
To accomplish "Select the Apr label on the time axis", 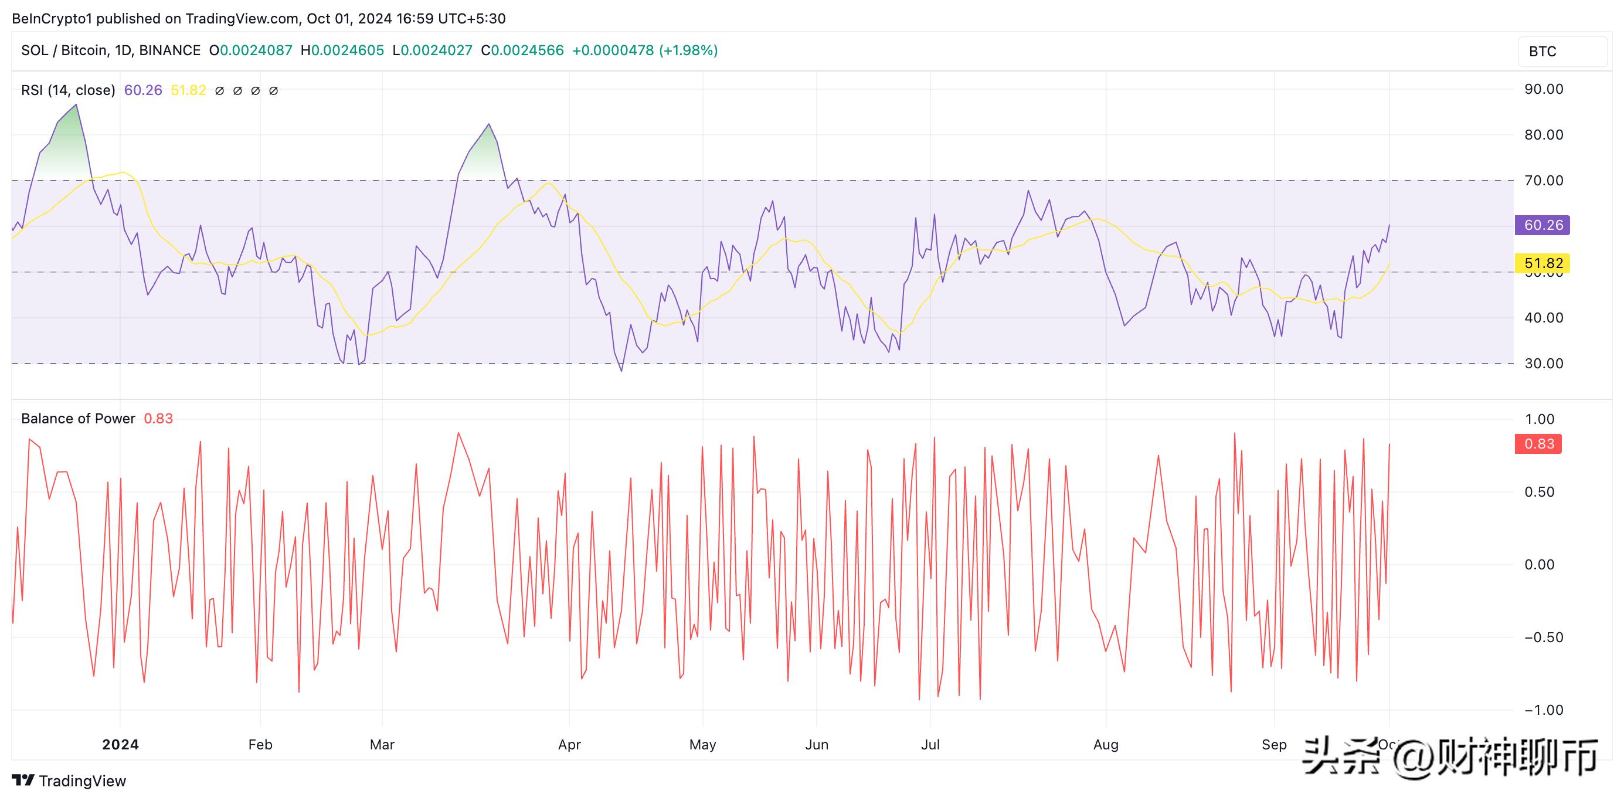I will pyautogui.click(x=569, y=744).
